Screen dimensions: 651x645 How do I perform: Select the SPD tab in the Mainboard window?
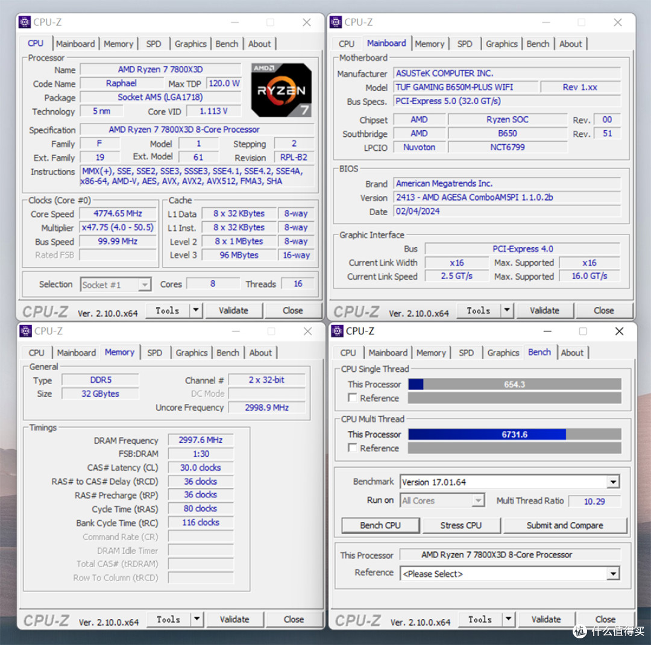point(465,43)
